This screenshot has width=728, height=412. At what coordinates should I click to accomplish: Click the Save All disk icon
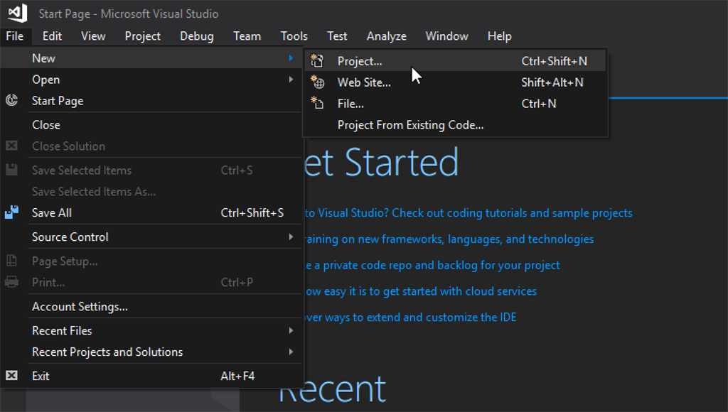(11, 212)
